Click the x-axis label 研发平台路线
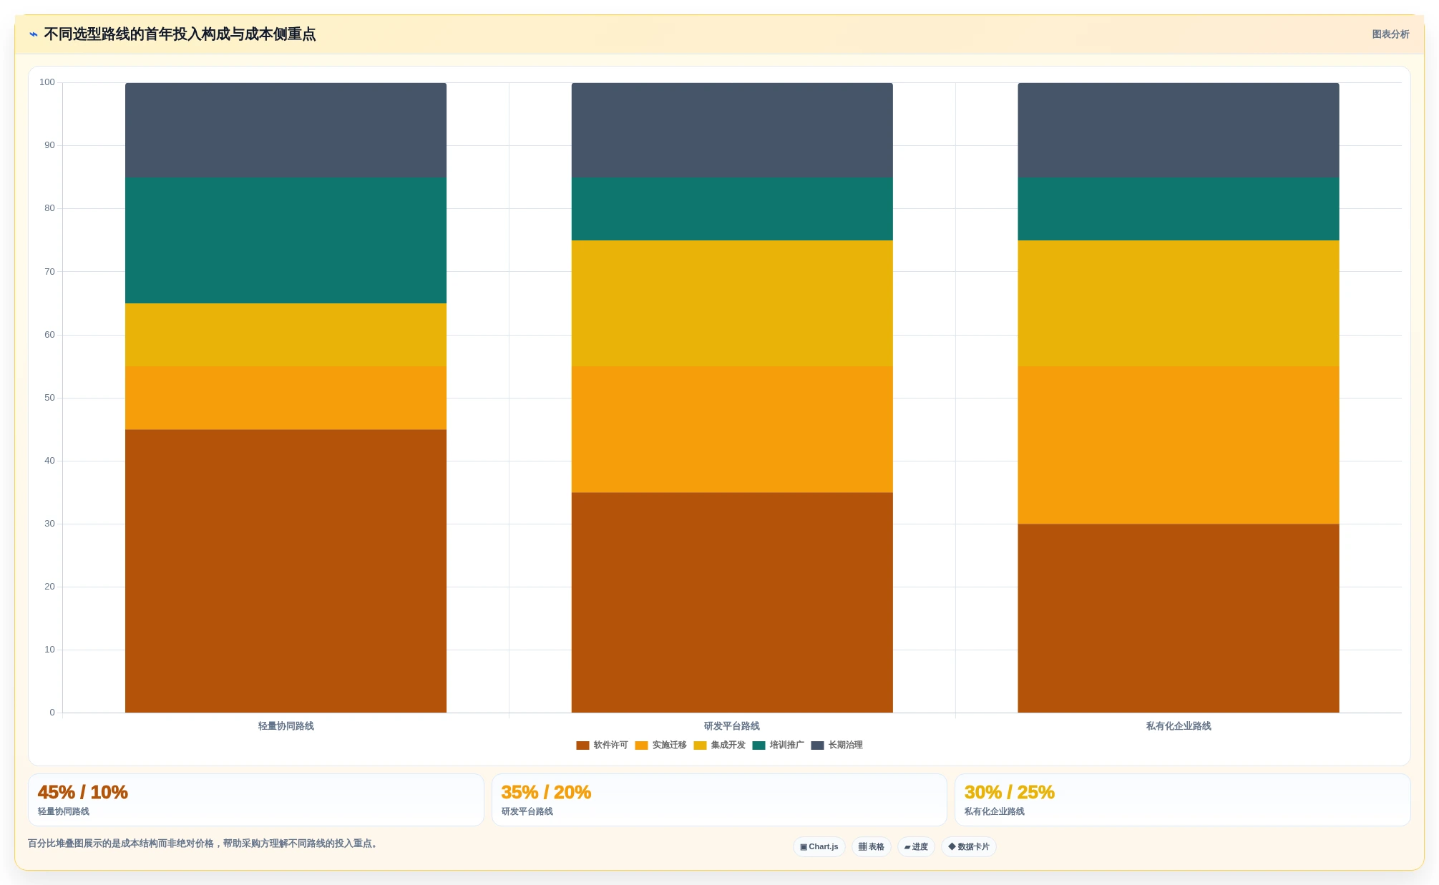The image size is (1439, 885). [732, 726]
